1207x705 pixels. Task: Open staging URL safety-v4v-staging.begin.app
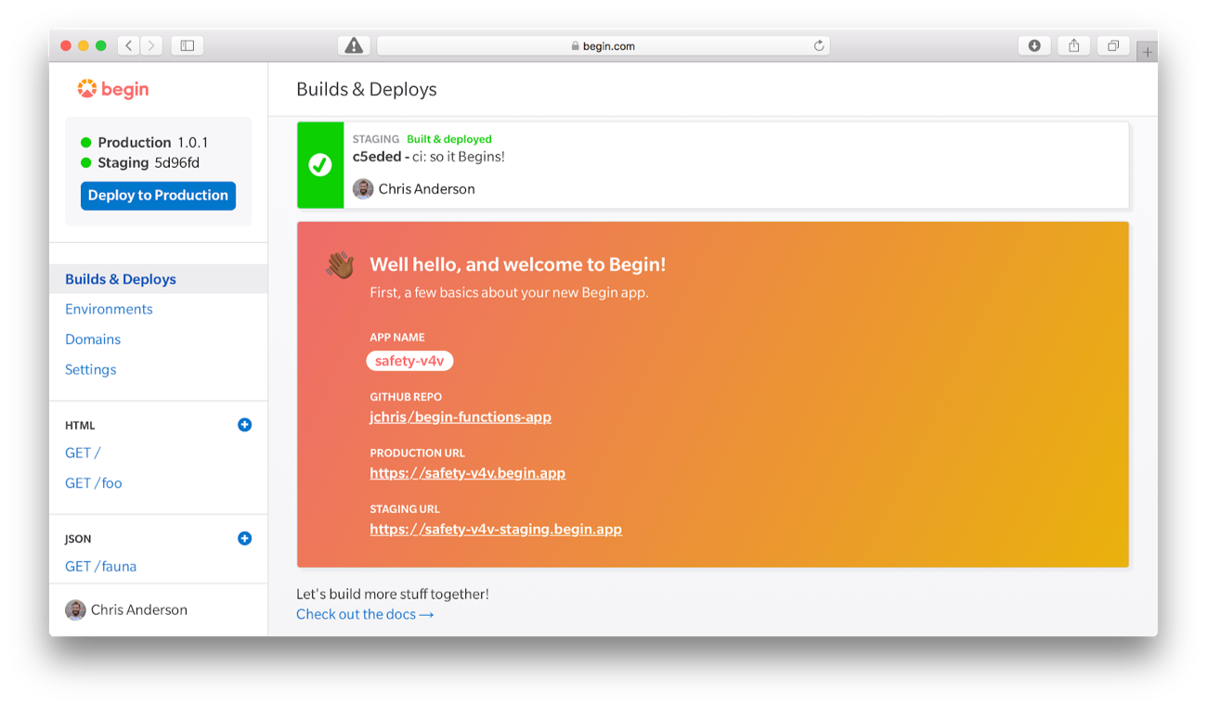click(x=496, y=529)
